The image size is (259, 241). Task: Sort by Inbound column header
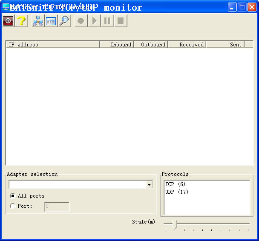tap(116, 44)
